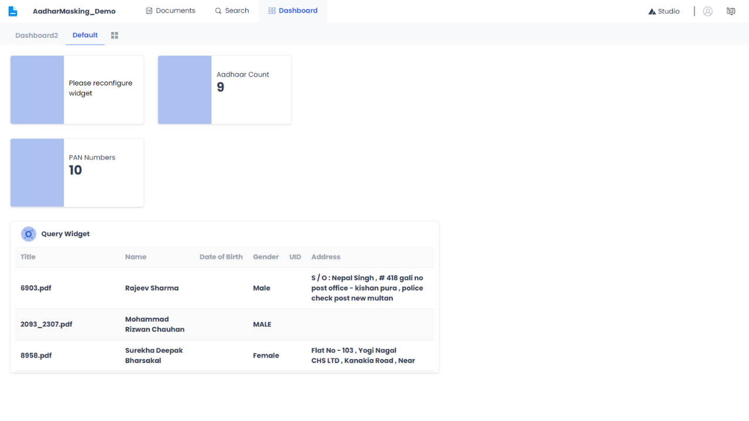Click the Documents page icon
Image resolution: width=749 pixels, height=421 pixels.
149,11
